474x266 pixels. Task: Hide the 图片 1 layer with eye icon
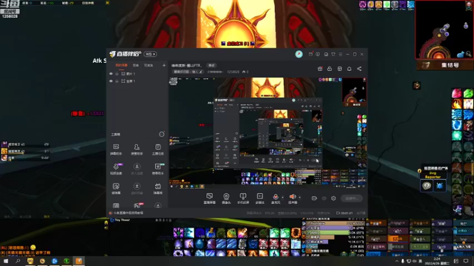point(111,73)
